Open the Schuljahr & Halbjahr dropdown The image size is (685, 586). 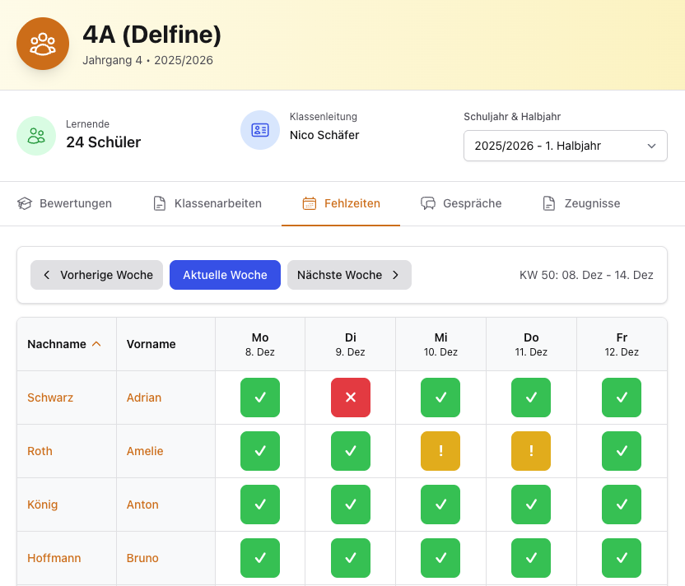click(565, 146)
